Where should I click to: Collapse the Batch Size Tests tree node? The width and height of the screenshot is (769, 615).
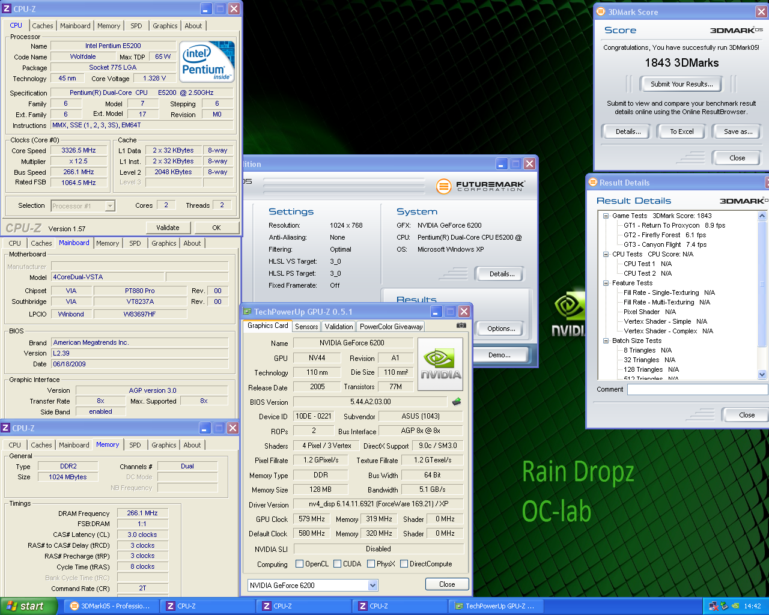(606, 341)
